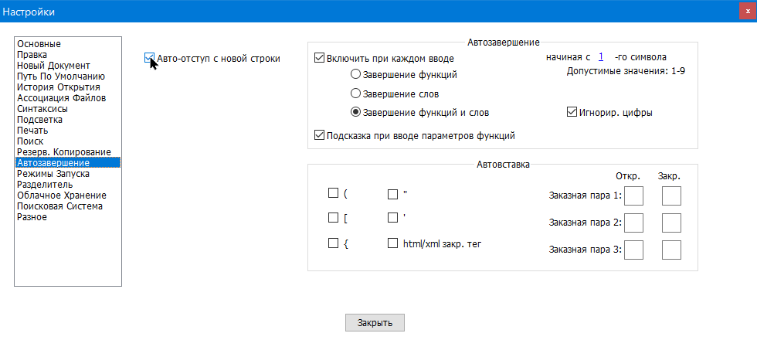Click Заказная пара 1 opening field
Screen dimensions: 757x340
click(633, 195)
